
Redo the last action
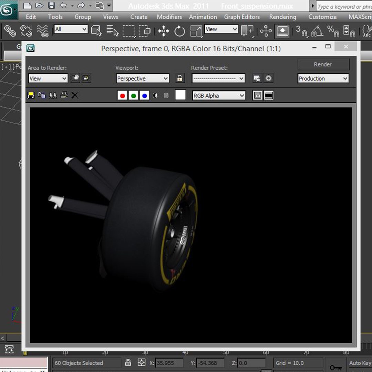(x=81, y=6)
